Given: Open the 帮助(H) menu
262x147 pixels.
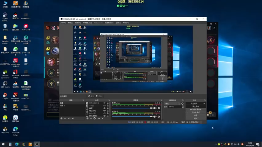Looking at the screenshot, I should click(x=126, y=23).
